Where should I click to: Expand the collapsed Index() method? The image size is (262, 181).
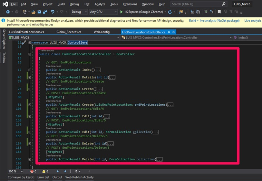click(30, 70)
